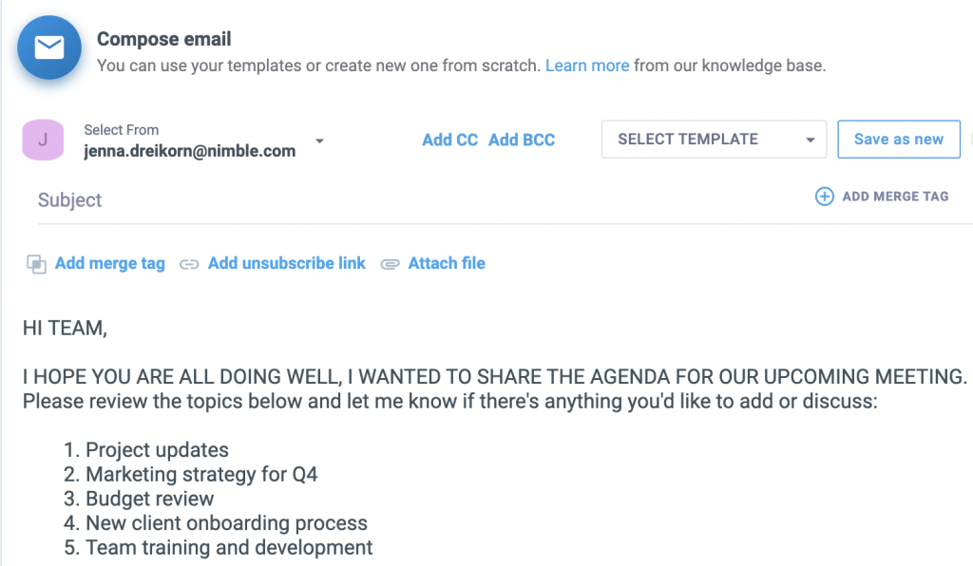Open the SELECT TEMPLATE dropdown
The width and height of the screenshot is (973, 566).
(714, 140)
